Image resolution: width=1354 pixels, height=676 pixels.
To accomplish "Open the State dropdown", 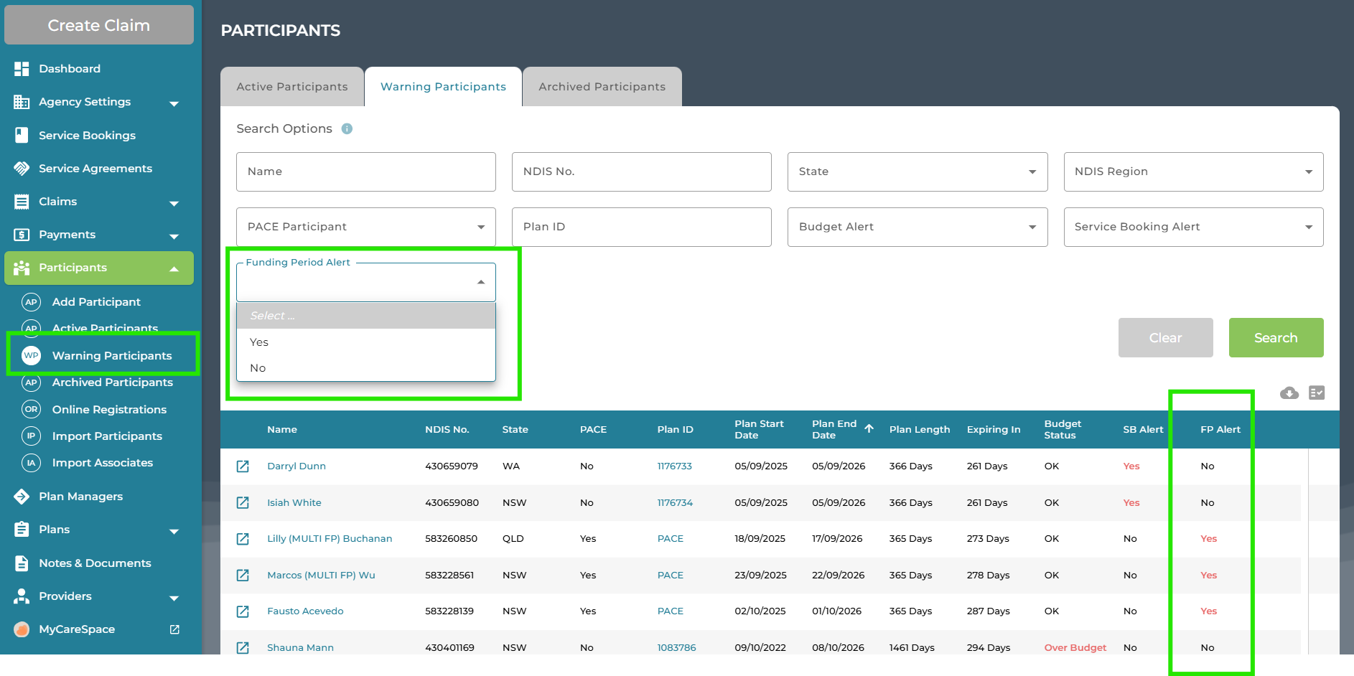I will (917, 172).
